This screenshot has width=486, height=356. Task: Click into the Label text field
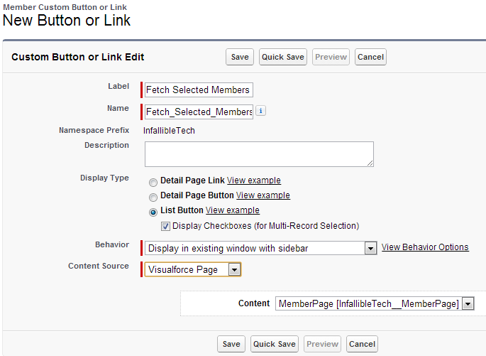(198, 90)
